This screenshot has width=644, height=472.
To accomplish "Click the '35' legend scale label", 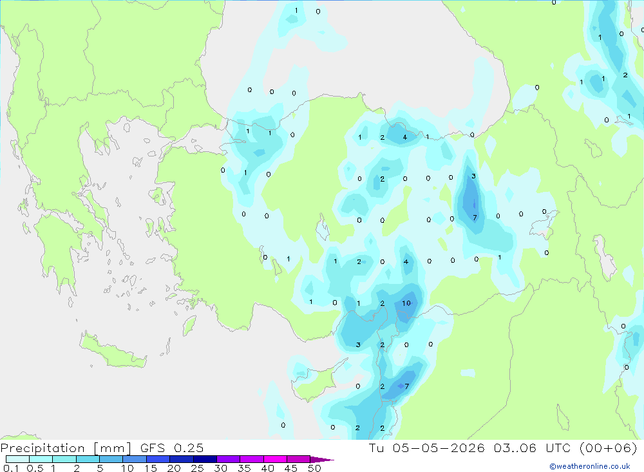I will pyautogui.click(x=244, y=468).
